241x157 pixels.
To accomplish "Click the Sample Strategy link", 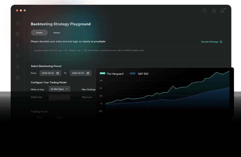I will click(x=211, y=42).
